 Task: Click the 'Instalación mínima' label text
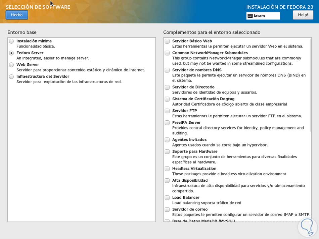tap(34, 41)
